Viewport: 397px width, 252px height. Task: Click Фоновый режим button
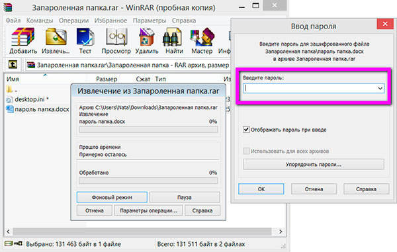pyautogui.click(x=112, y=197)
